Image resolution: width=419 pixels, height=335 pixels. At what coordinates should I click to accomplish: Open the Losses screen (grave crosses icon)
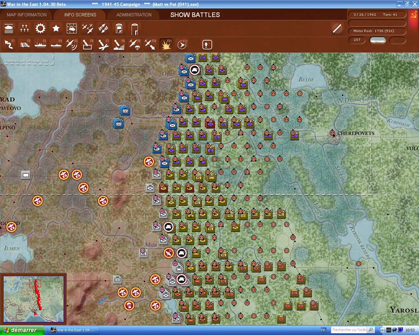(x=25, y=28)
